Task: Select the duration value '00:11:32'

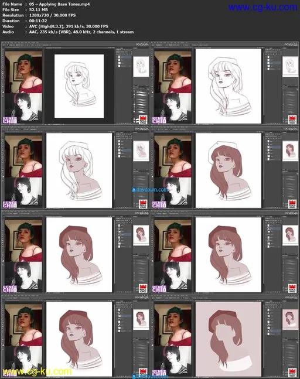Action: pos(38,21)
